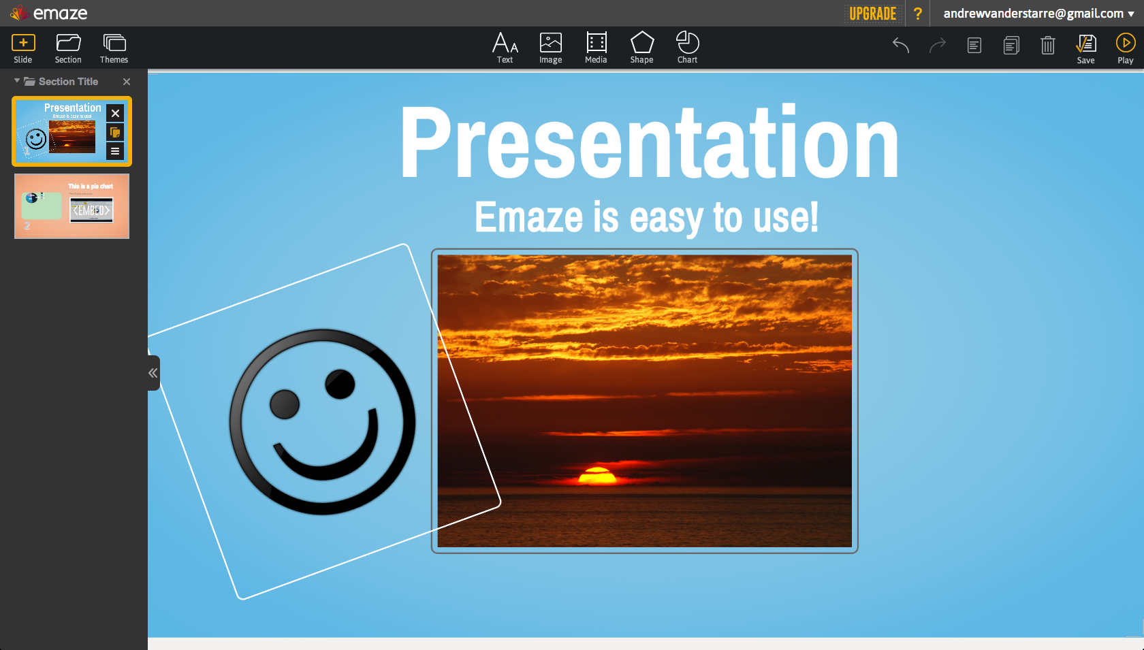The image size is (1144, 650).
Task: Click the UPGRADE button
Action: pos(872,14)
